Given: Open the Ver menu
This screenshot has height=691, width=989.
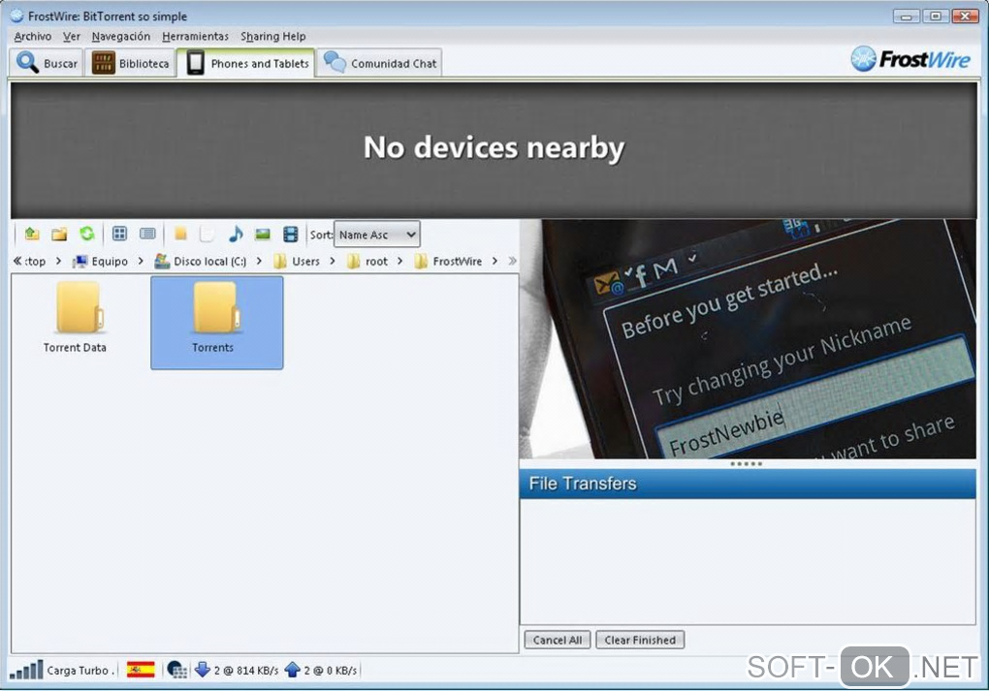Looking at the screenshot, I should [x=72, y=37].
